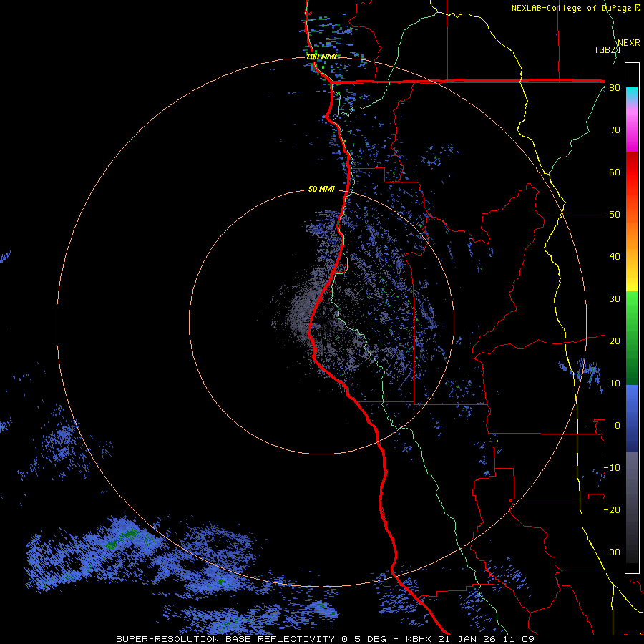Click the 40 value on the dBZ scale

615,257
